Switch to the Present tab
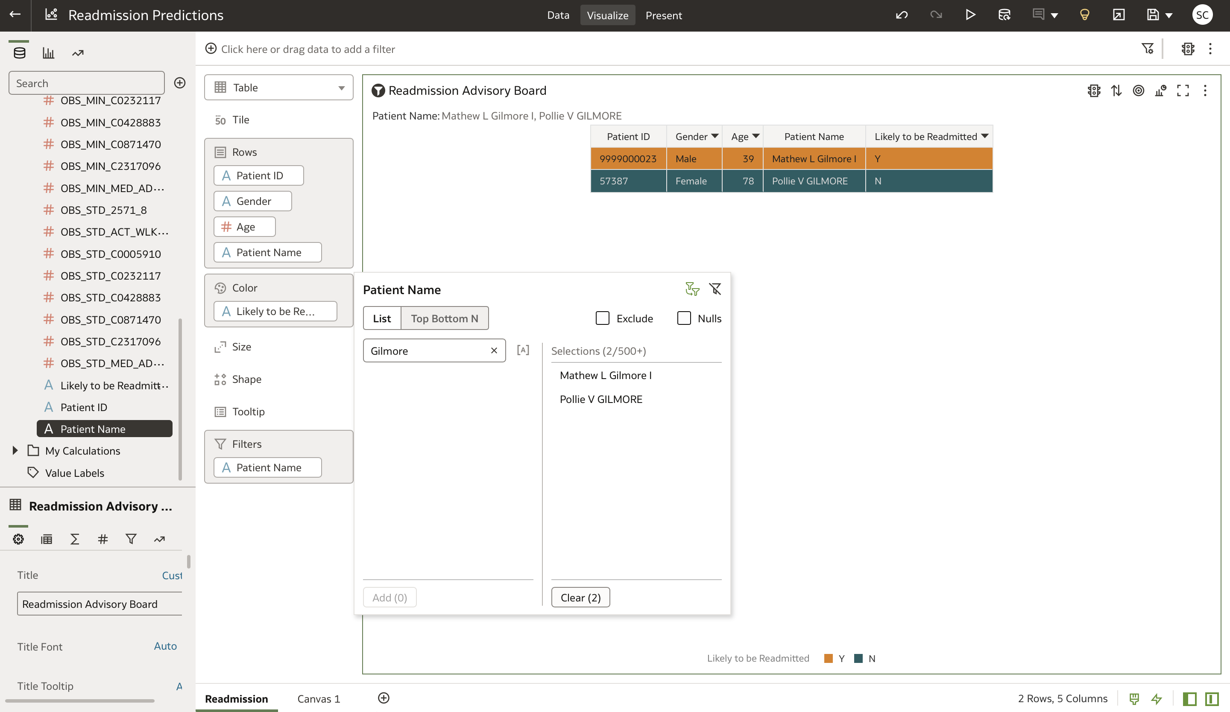Image resolution: width=1230 pixels, height=712 pixels. click(663, 15)
